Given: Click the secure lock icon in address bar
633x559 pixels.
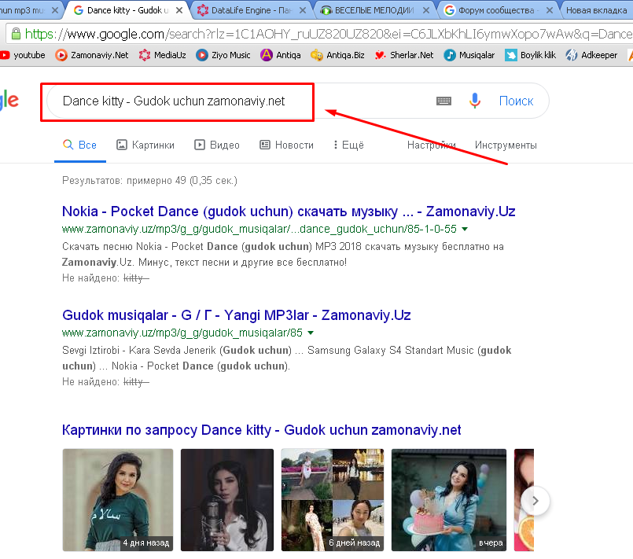Looking at the screenshot, I should (16, 34).
